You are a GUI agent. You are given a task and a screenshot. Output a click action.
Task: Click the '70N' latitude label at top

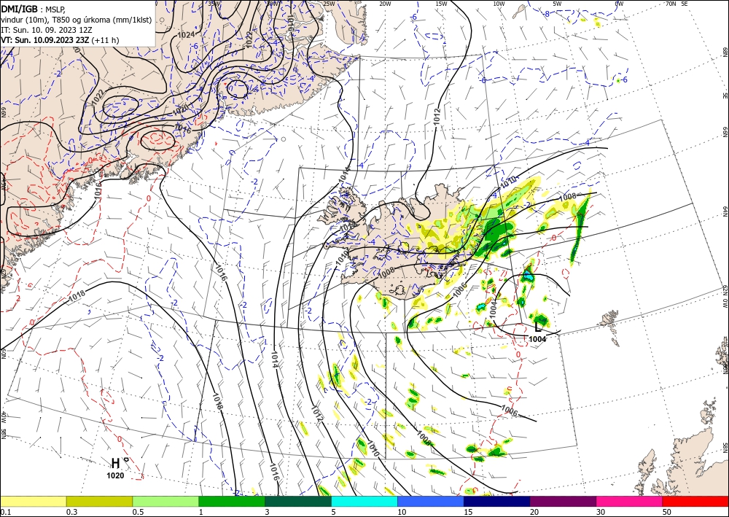coord(671,3)
